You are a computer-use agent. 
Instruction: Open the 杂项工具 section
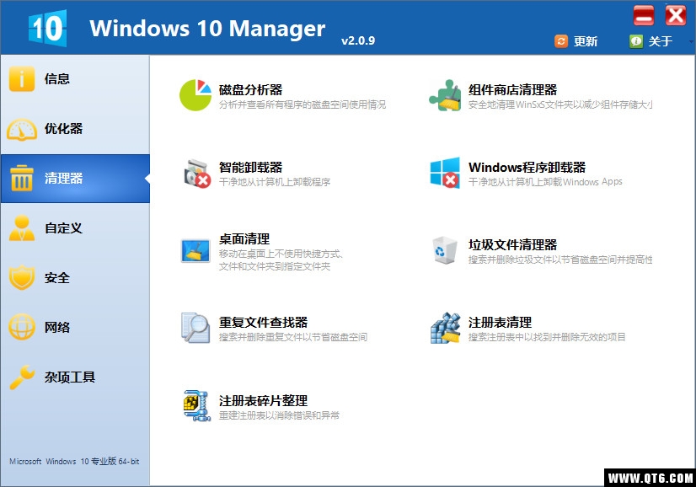coord(75,377)
